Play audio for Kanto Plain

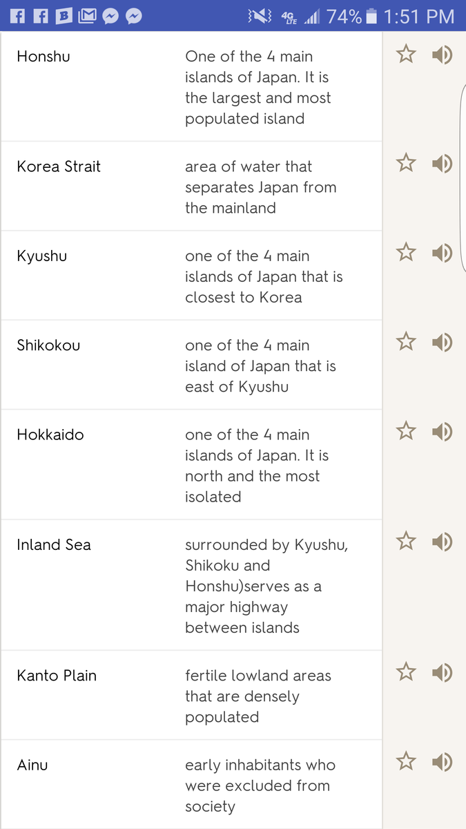coord(442,672)
